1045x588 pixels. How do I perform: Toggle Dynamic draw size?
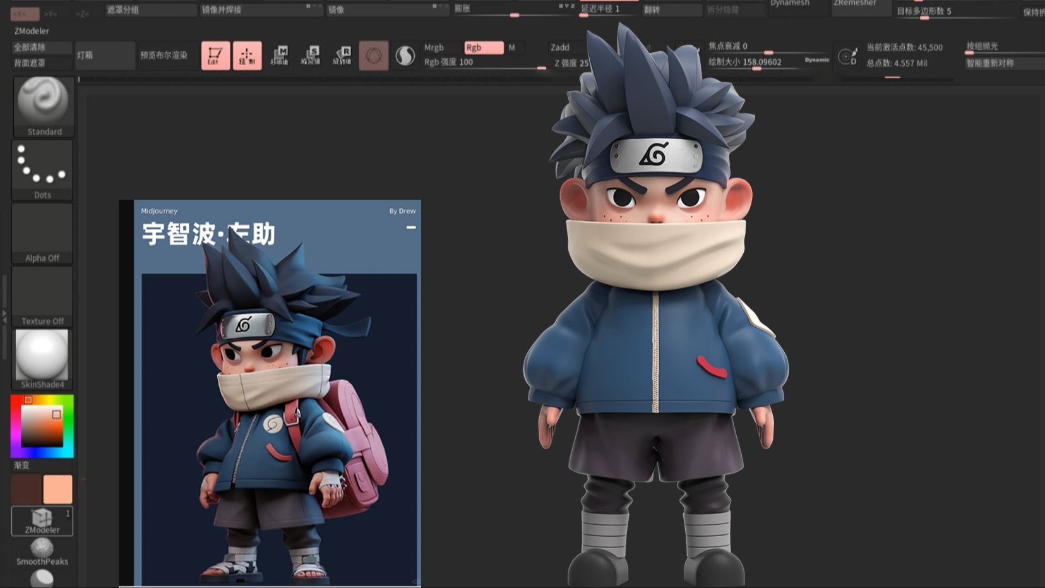point(816,59)
